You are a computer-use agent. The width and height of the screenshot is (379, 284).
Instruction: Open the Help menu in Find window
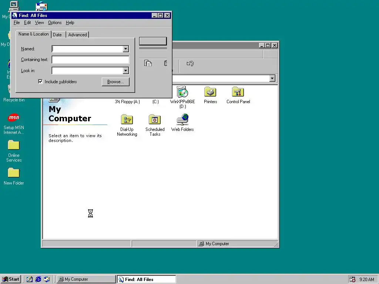[70, 23]
